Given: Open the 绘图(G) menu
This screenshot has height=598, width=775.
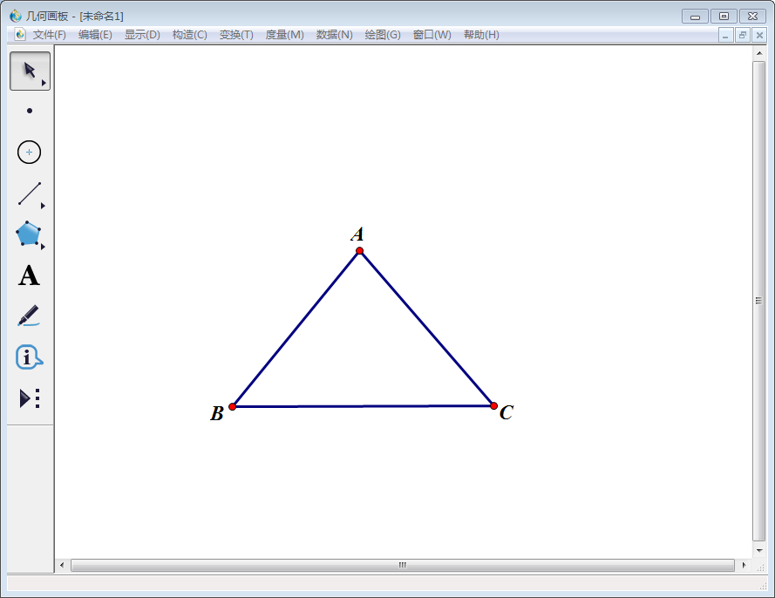Looking at the screenshot, I should point(383,35).
